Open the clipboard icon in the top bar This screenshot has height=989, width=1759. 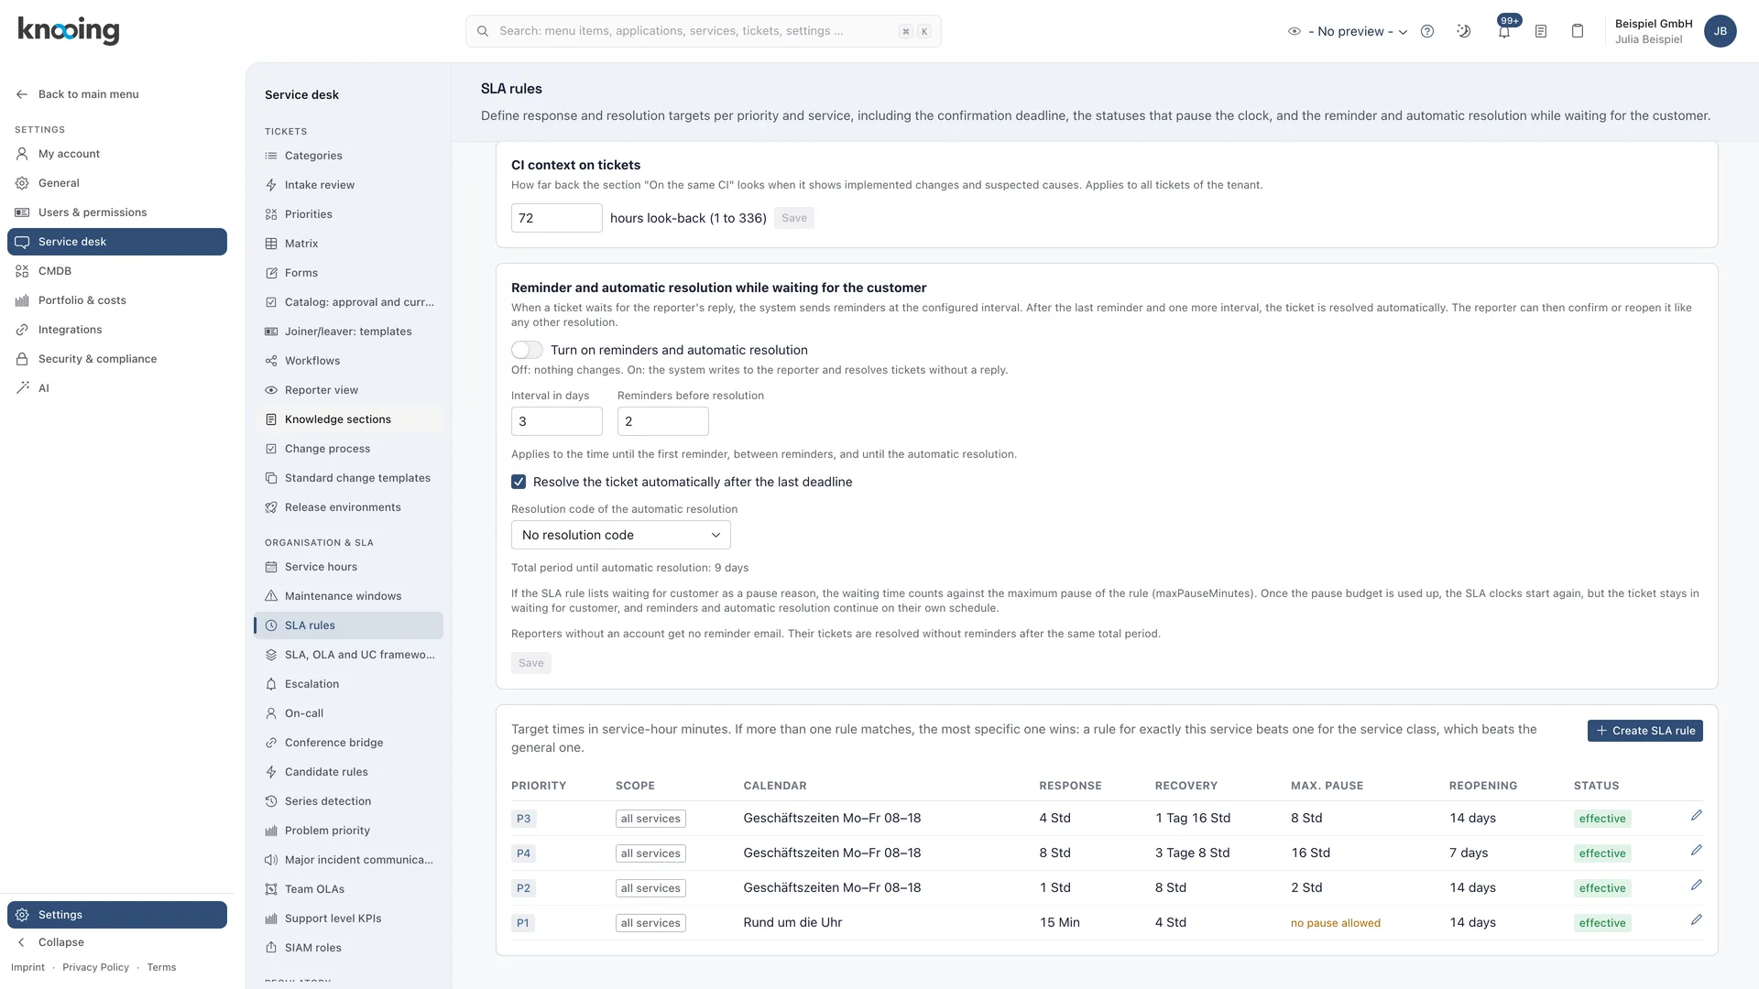click(x=1578, y=31)
